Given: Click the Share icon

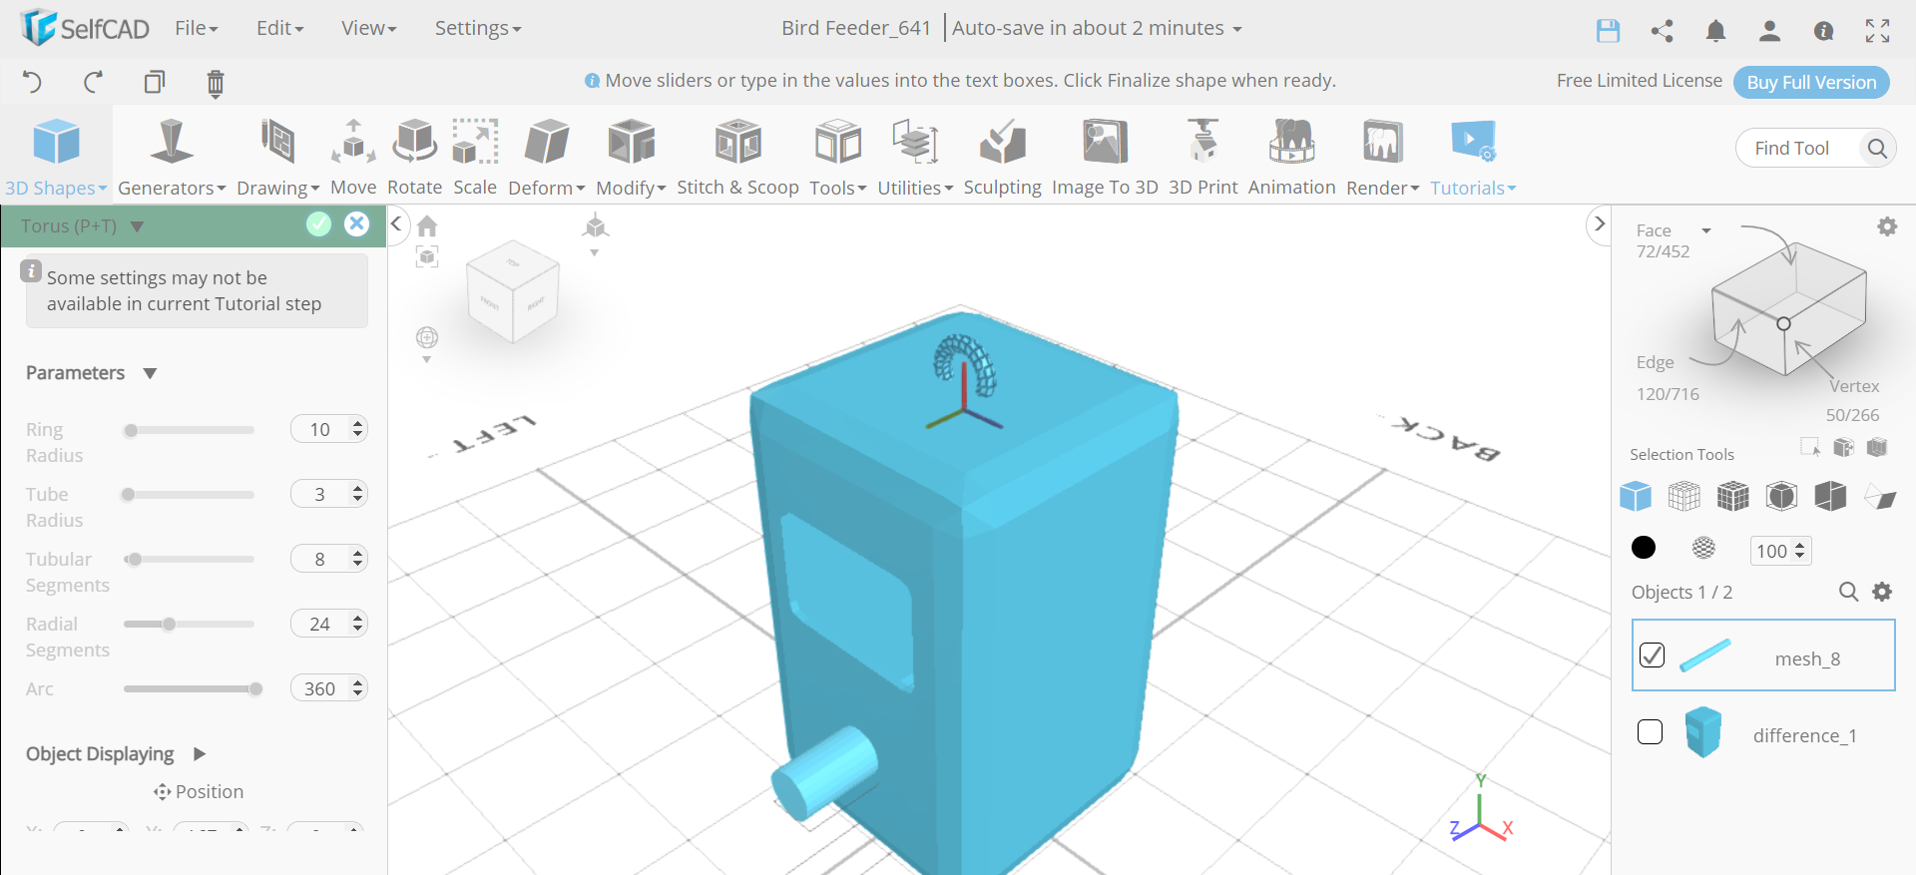Looking at the screenshot, I should 1662,30.
